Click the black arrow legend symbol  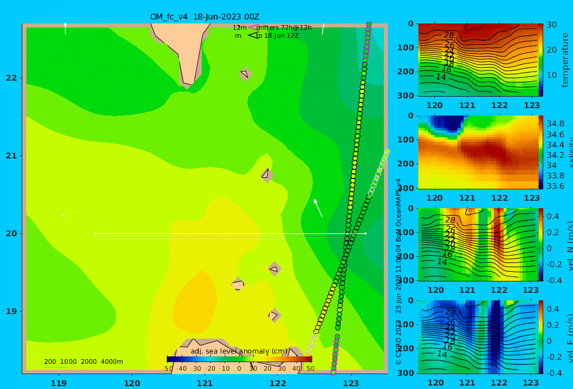click(253, 35)
